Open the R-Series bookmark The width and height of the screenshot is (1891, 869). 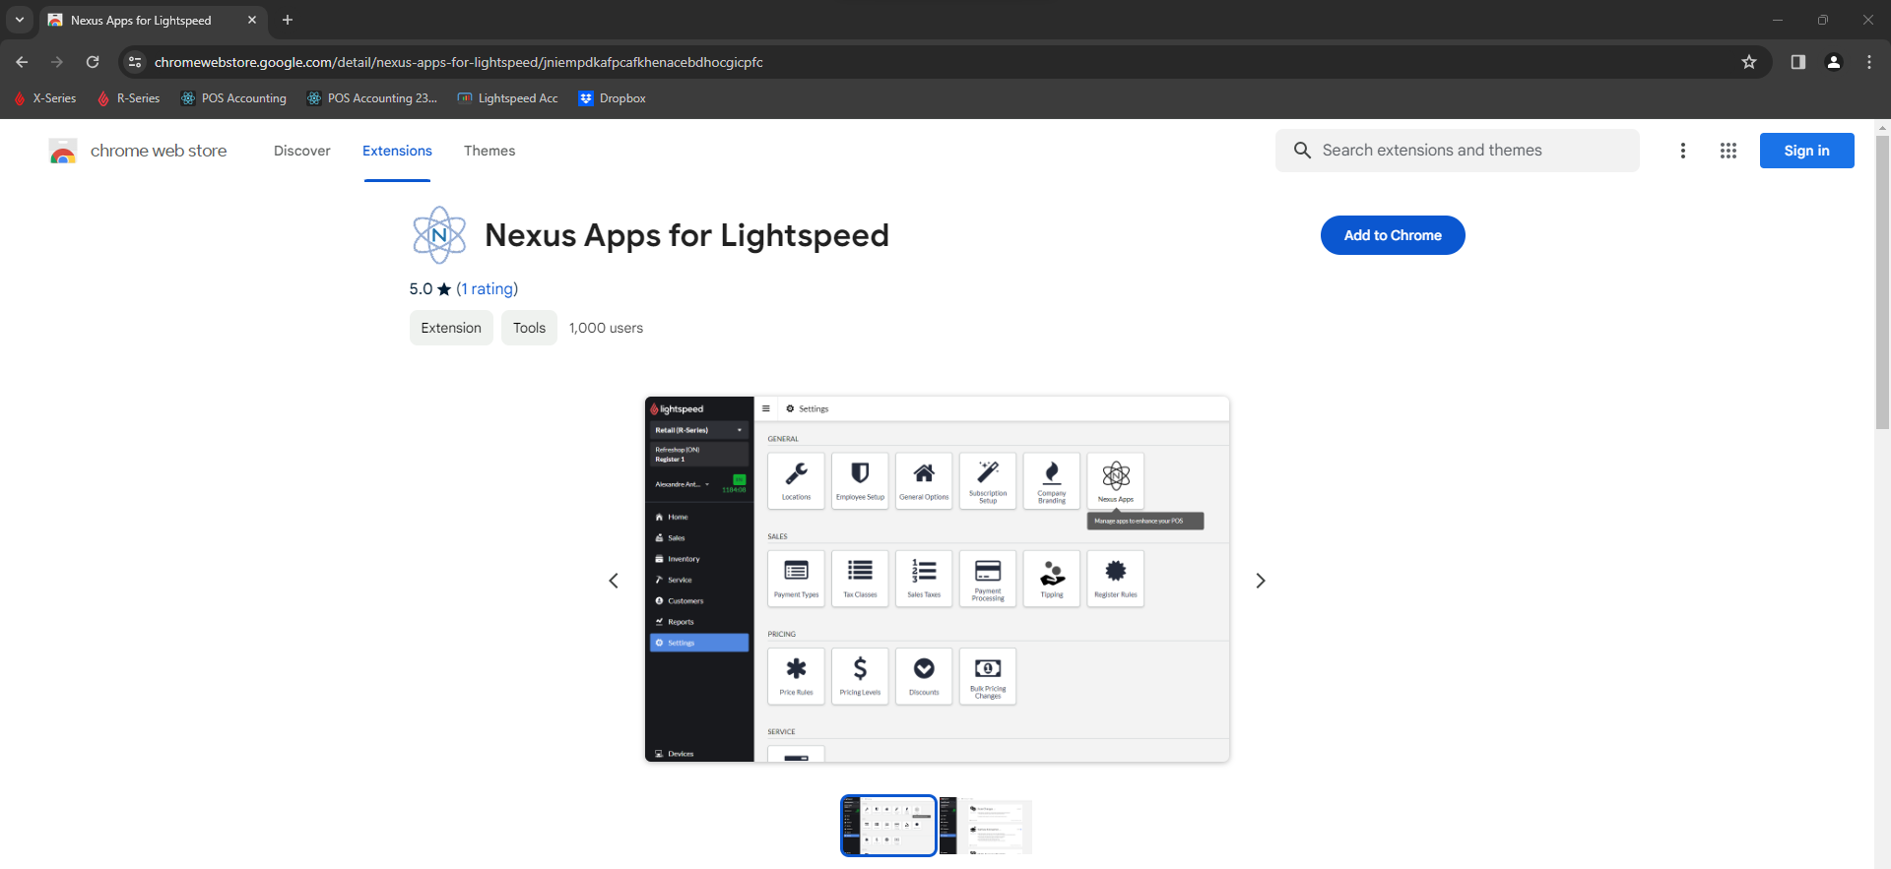click(x=129, y=98)
